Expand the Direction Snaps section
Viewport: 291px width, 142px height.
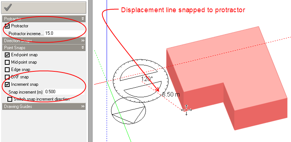click(x=83, y=40)
